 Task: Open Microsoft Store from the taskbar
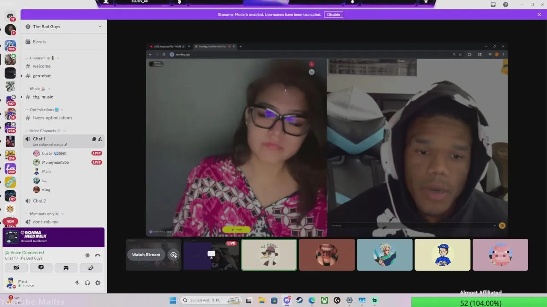[274, 301]
